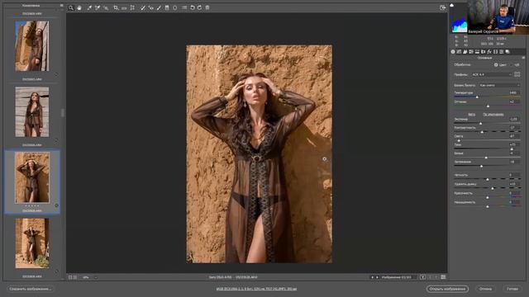The width and height of the screenshot is (529, 297).
Task: Select the Hand tool
Action: point(79,7)
